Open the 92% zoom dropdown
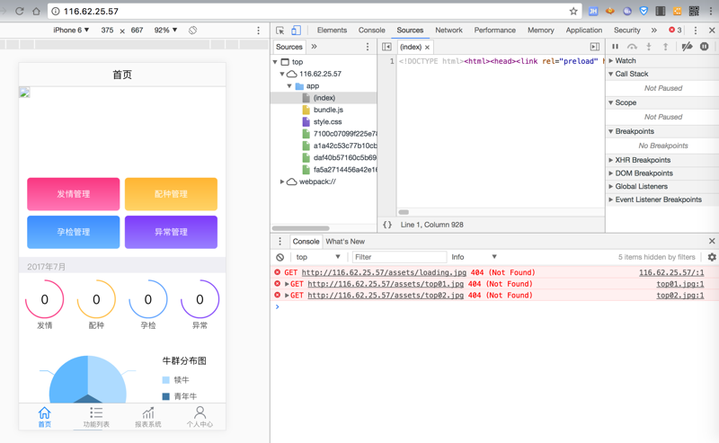 point(165,31)
